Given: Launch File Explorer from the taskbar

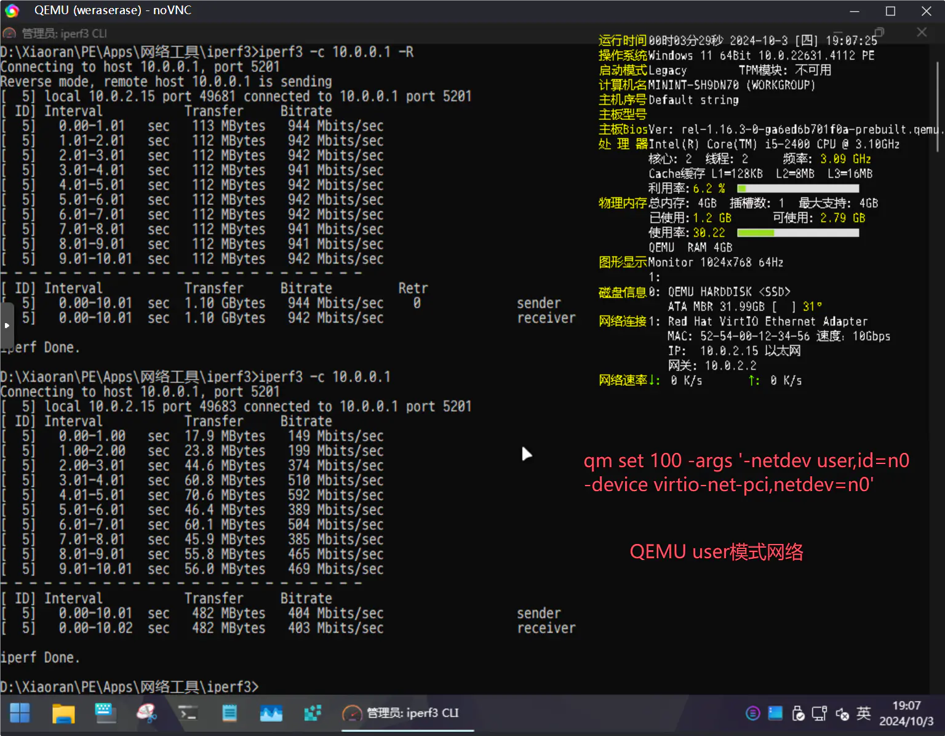Looking at the screenshot, I should (x=63, y=713).
